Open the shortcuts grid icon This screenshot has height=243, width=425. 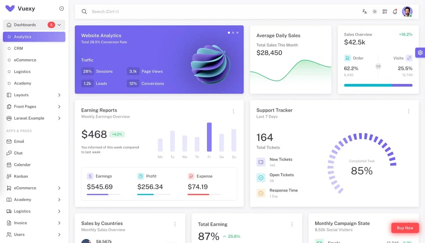(x=385, y=11)
